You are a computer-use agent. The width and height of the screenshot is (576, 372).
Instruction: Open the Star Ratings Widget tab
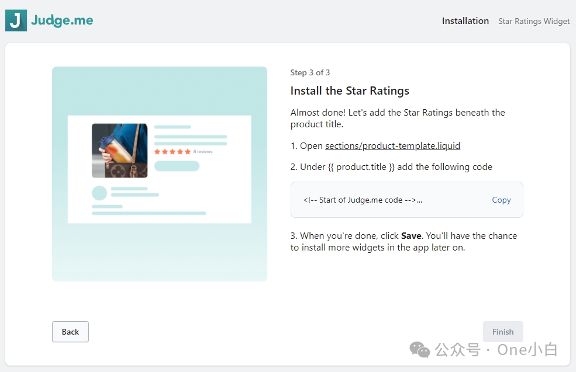[x=534, y=21]
